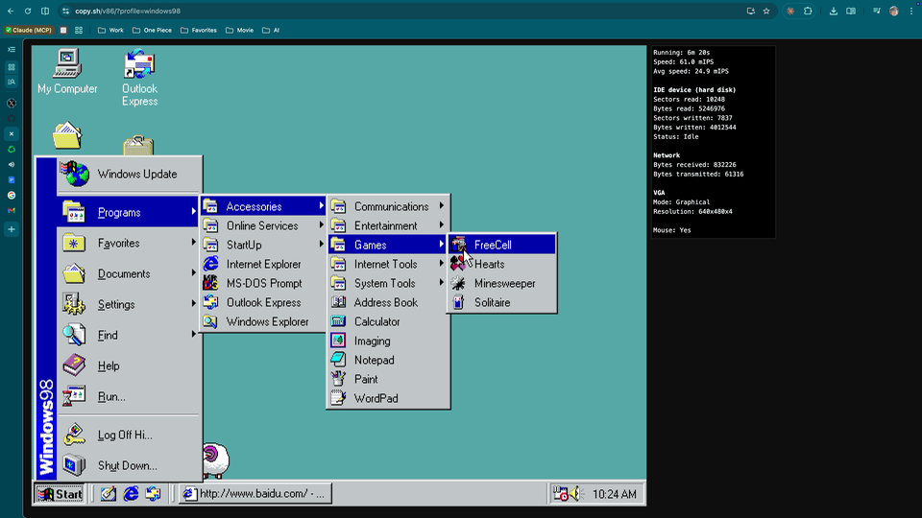Open the Outlook Express desktop icon

(139, 75)
